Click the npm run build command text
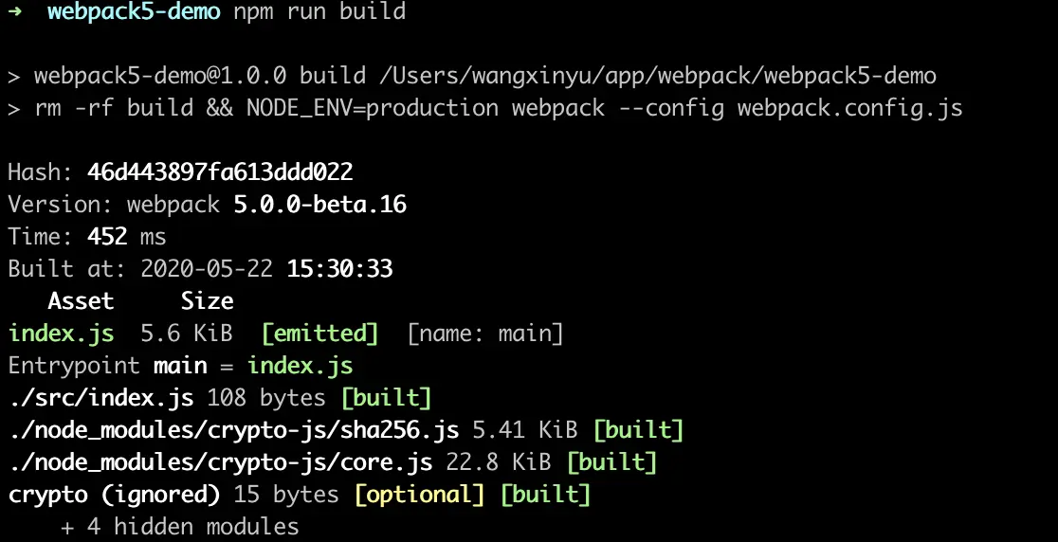This screenshot has width=1058, height=542. (x=319, y=11)
